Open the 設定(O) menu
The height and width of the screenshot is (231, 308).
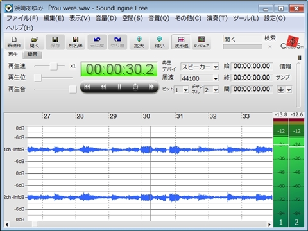(275, 18)
